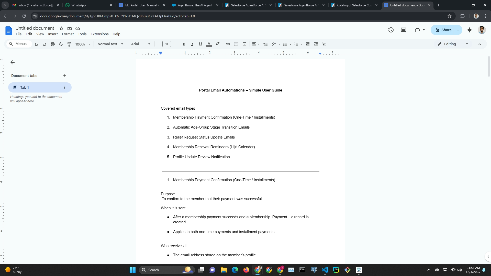This screenshot has height=276, width=491.
Task: Open the Extensions menu
Action: click(99, 34)
